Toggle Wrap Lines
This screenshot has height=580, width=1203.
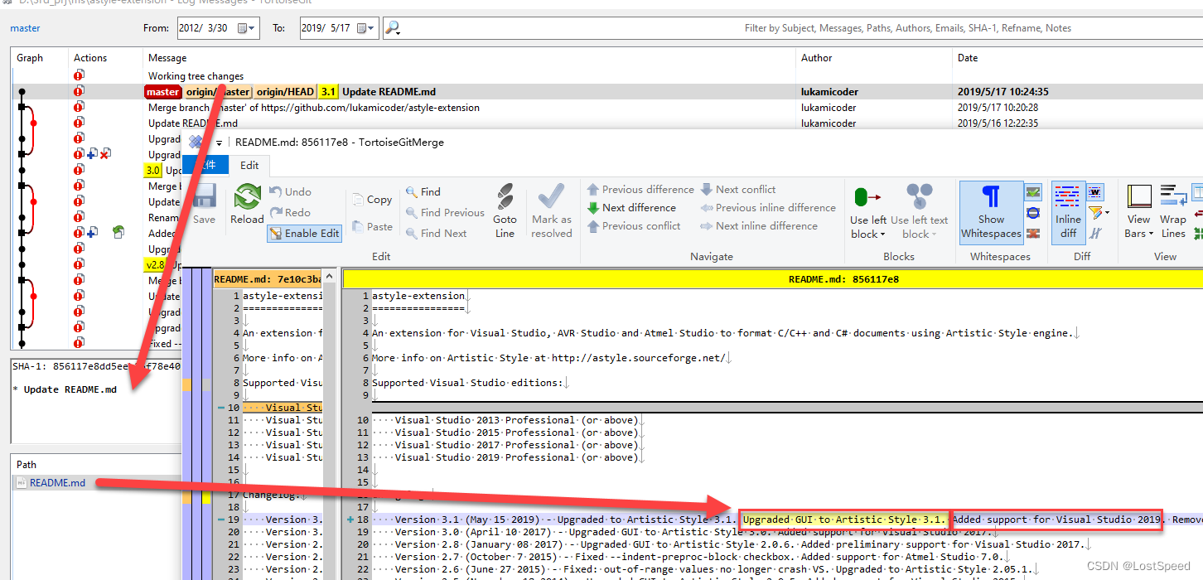click(1173, 212)
